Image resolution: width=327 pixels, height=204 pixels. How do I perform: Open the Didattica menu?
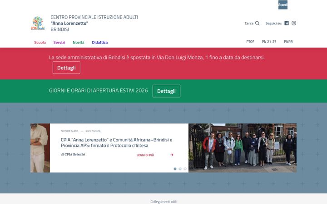coord(100,43)
